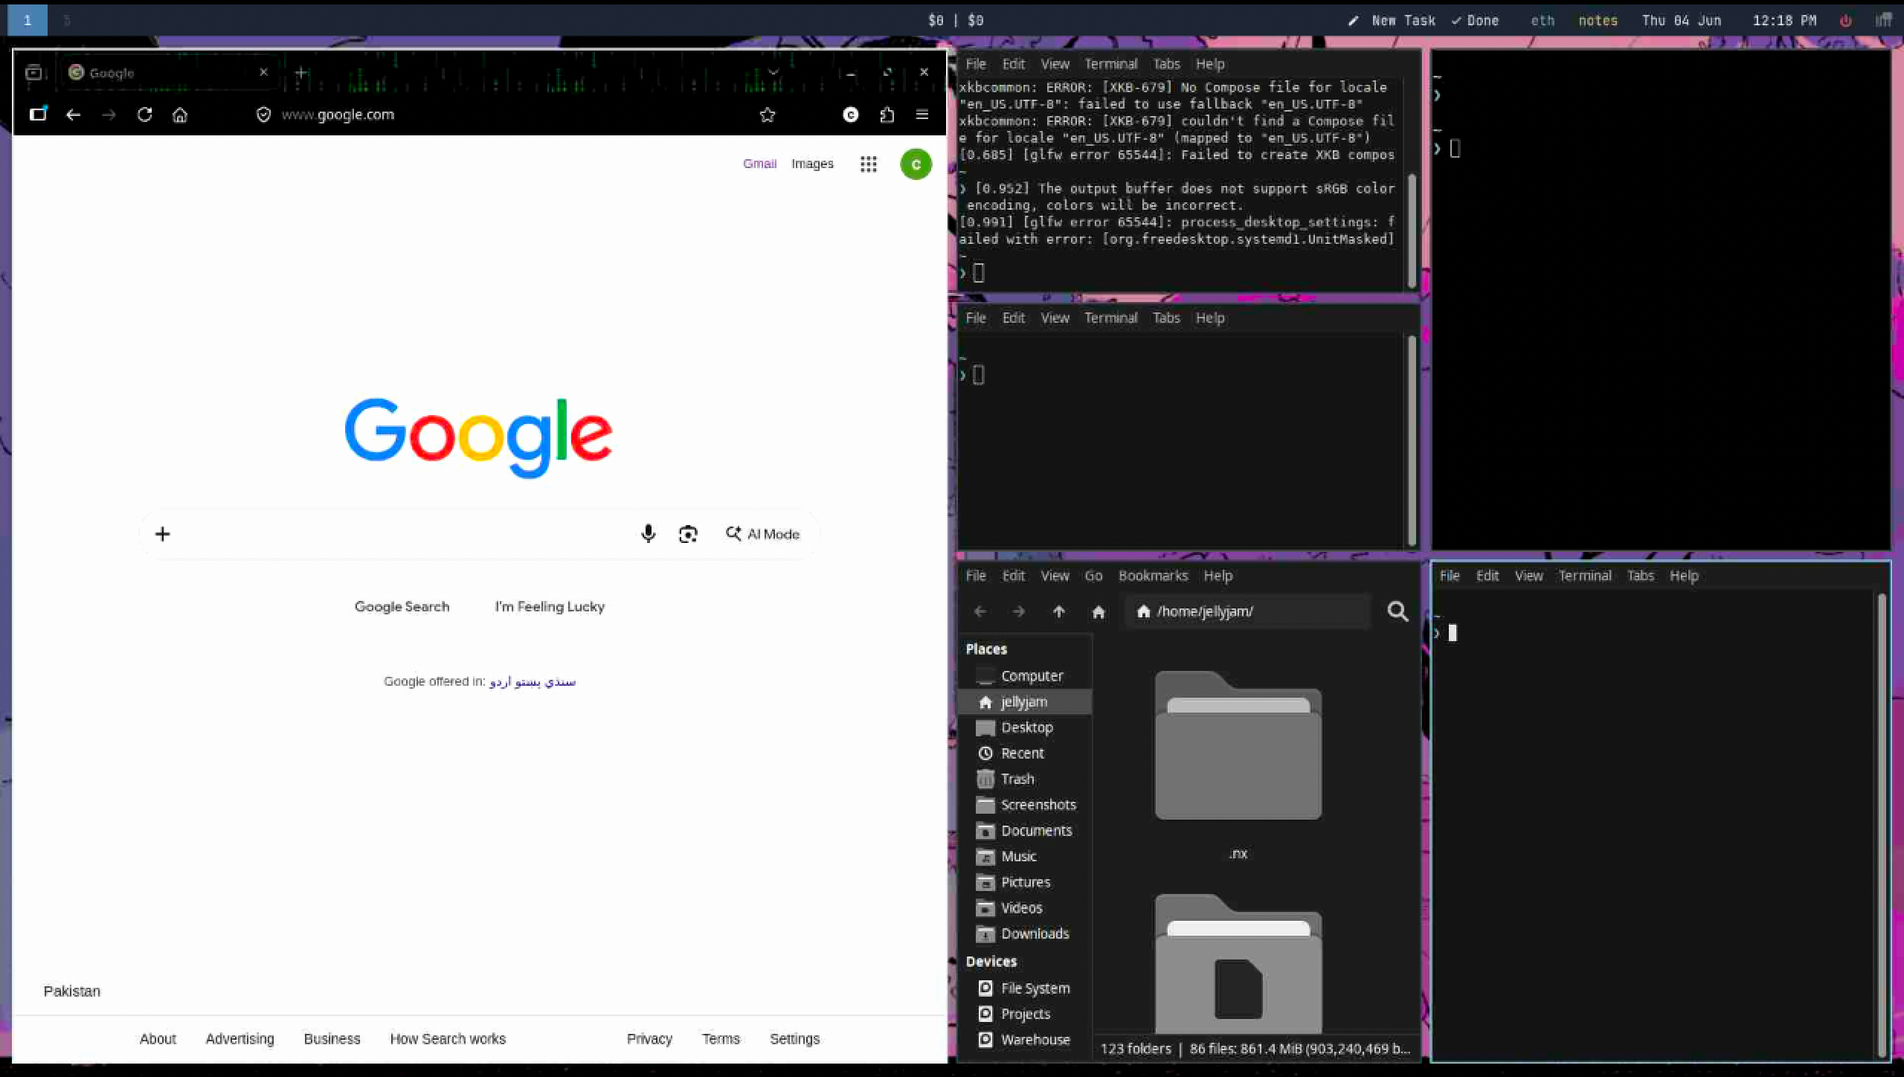Switch to workspace 1 in top bar
The image size is (1904, 1077).
(x=28, y=20)
